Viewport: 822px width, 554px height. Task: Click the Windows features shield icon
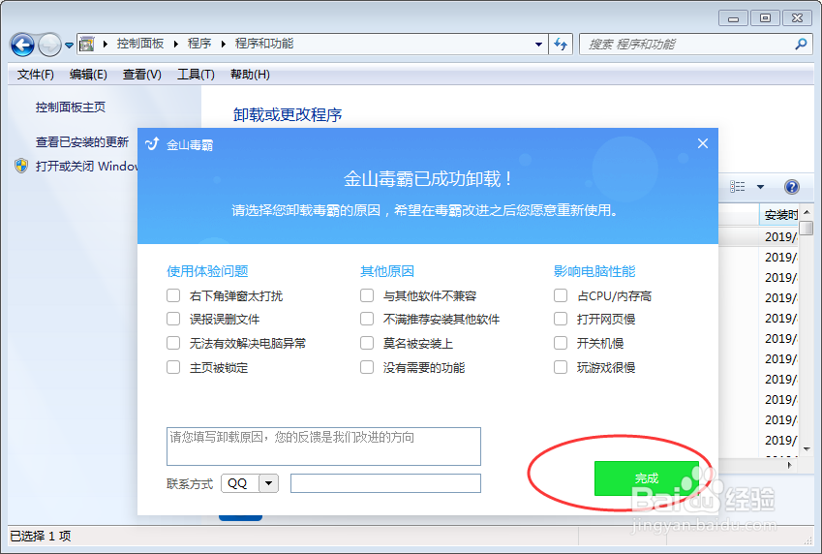[21, 166]
